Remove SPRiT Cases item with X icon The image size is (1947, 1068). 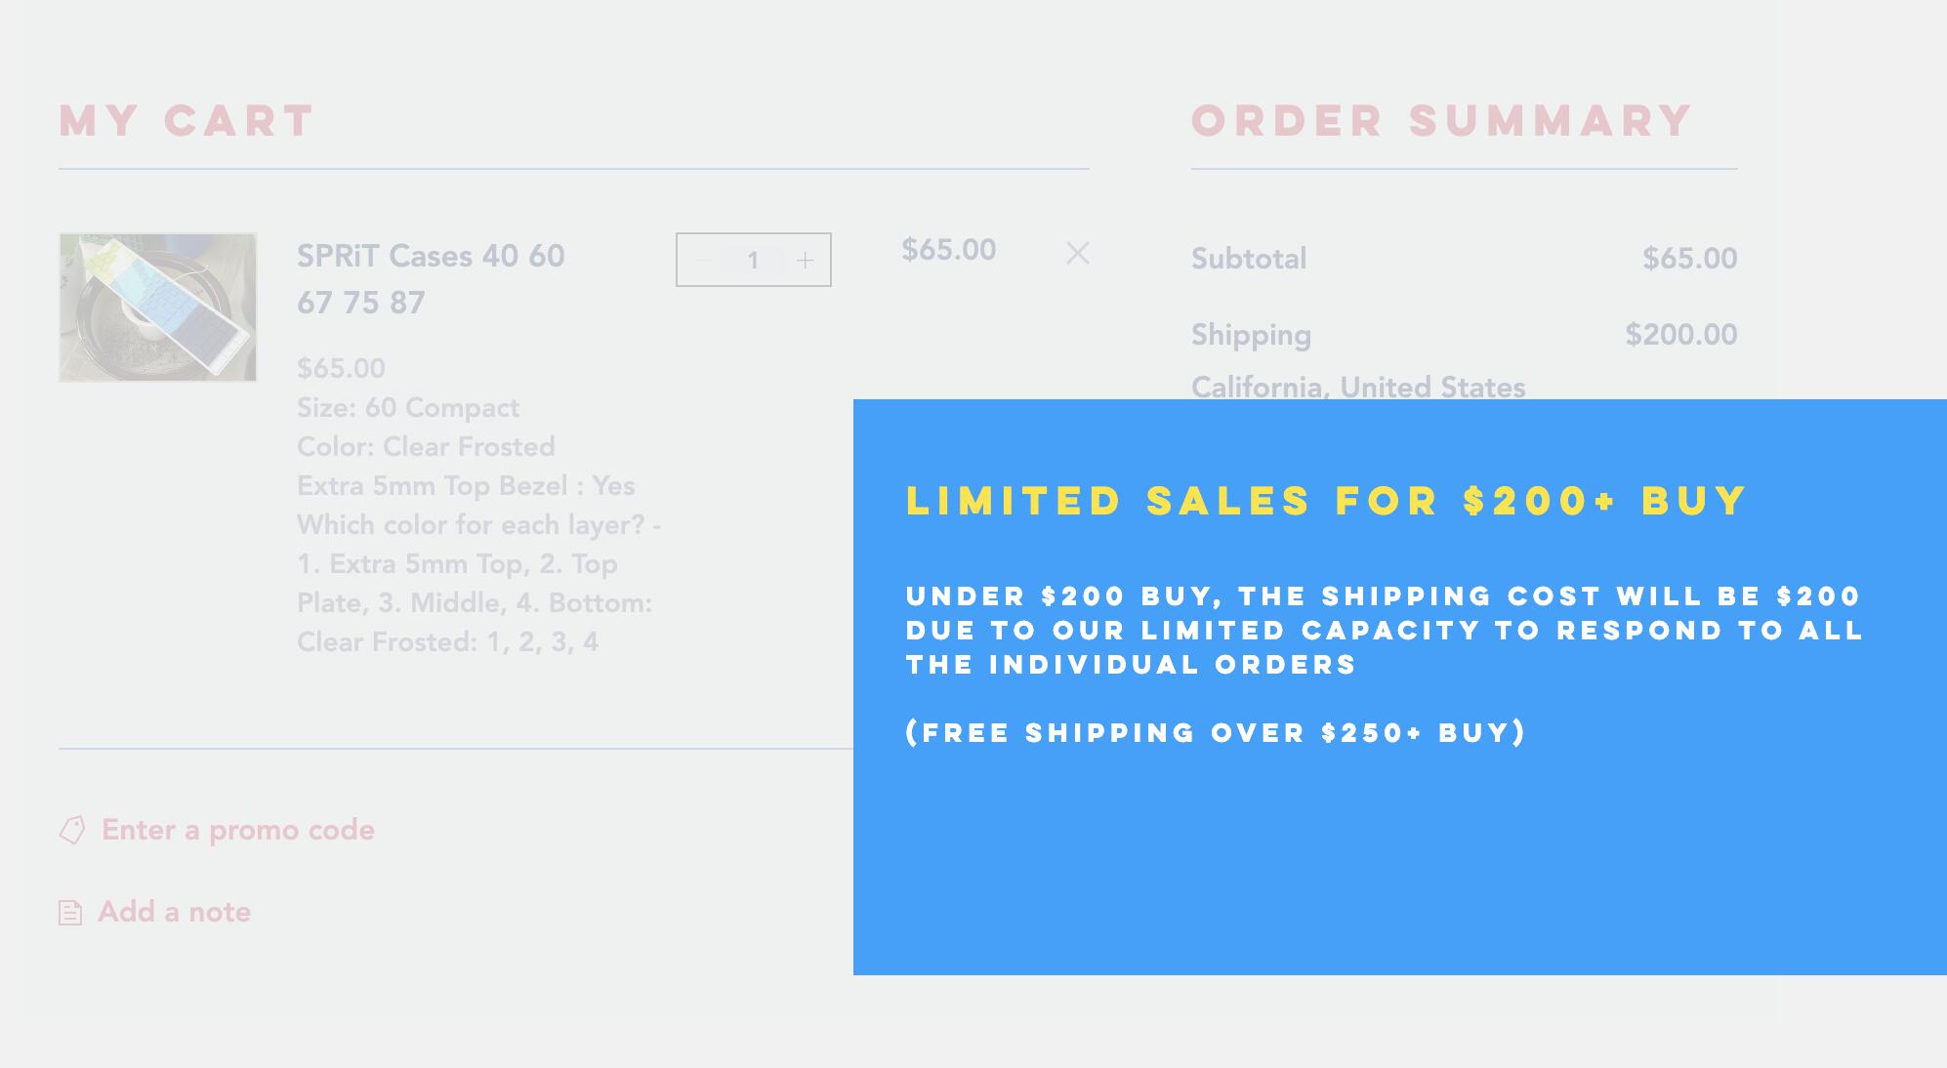pyautogui.click(x=1077, y=253)
